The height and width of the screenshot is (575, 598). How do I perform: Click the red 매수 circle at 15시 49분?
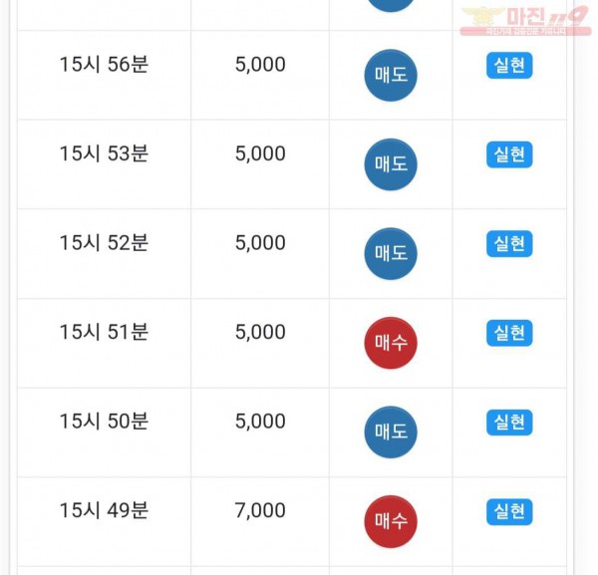tap(391, 521)
